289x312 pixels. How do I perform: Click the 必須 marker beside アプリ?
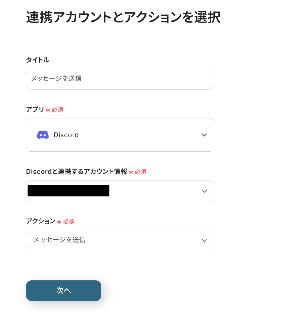[x=57, y=110]
